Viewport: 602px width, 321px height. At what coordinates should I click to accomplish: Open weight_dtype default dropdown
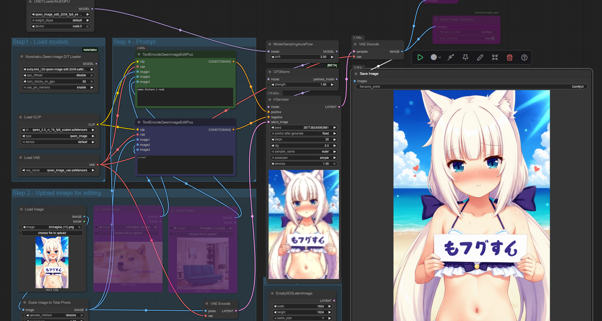(61, 20)
